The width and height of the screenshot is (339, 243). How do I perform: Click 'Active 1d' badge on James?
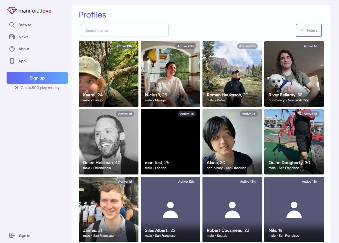coord(125,182)
